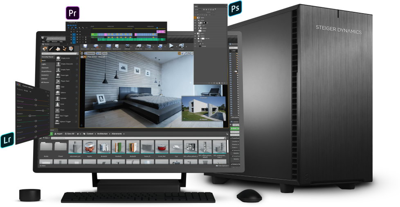This screenshot has height=207, width=400.
Task: Open Source Control from the toolbar
Action: 96,47
